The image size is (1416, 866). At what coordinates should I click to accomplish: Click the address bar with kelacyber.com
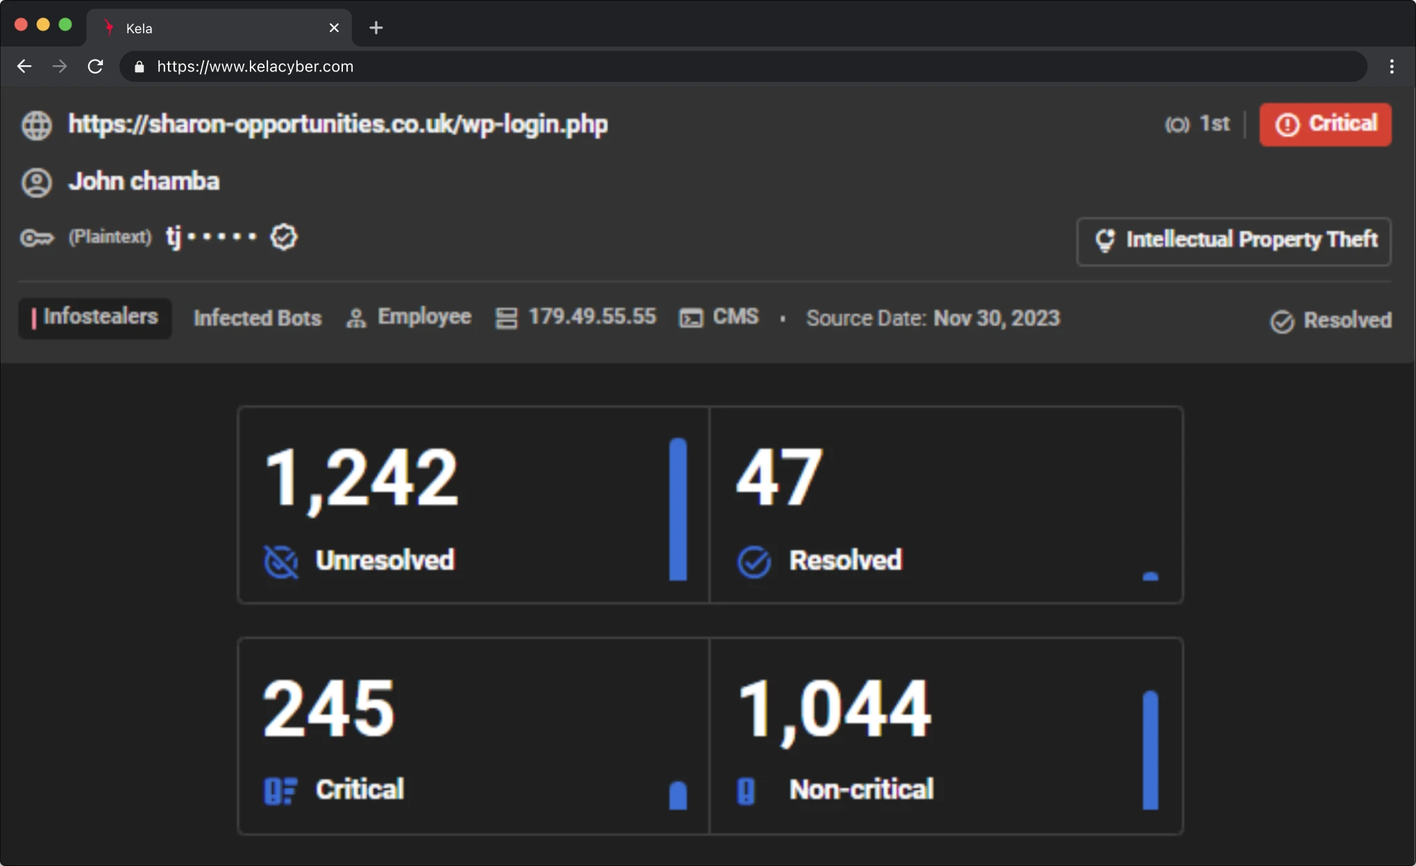pos(743,67)
